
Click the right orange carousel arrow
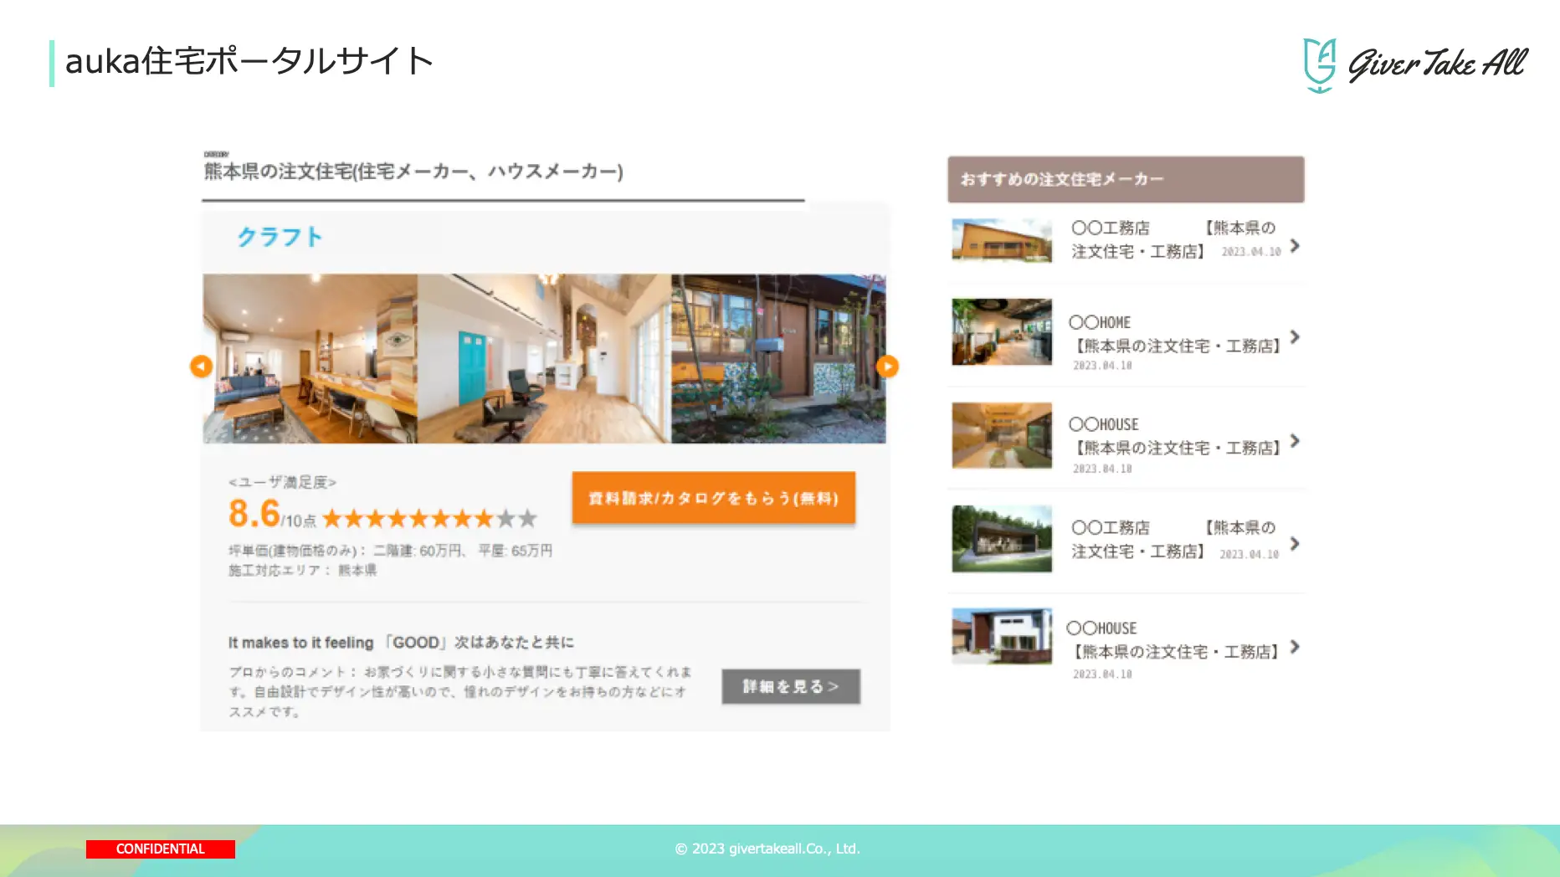(887, 366)
